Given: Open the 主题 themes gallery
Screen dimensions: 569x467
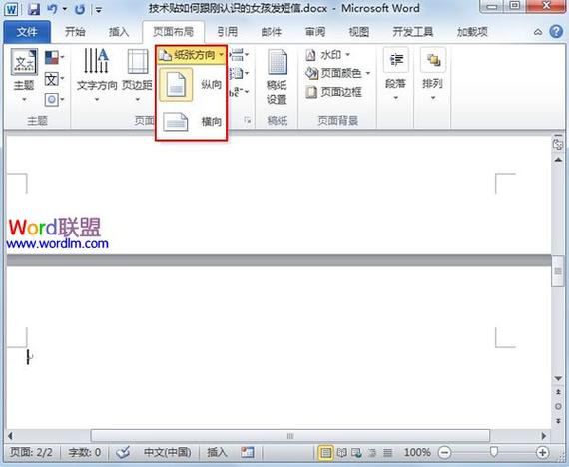Looking at the screenshot, I should [24, 75].
